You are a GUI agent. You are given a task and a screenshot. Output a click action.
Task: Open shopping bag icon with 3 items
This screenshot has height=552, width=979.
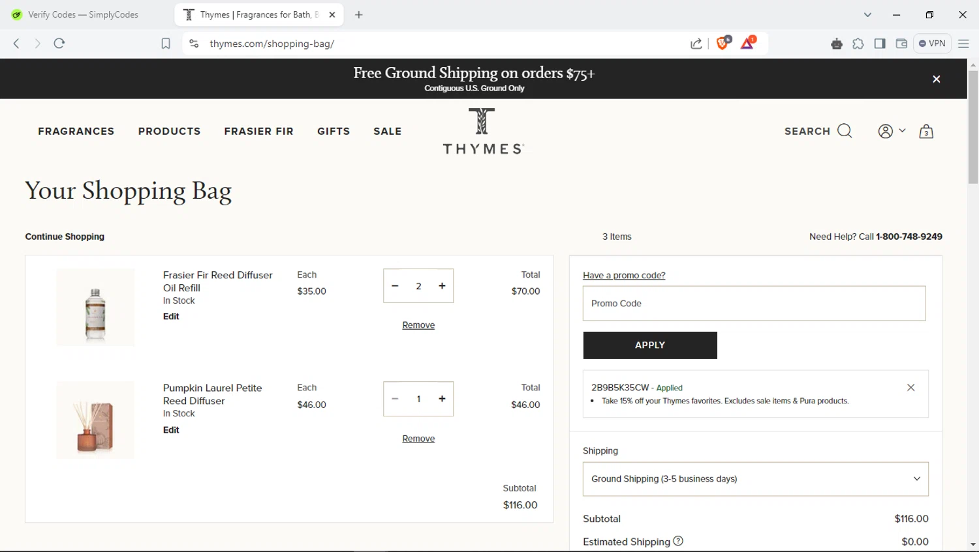926,132
